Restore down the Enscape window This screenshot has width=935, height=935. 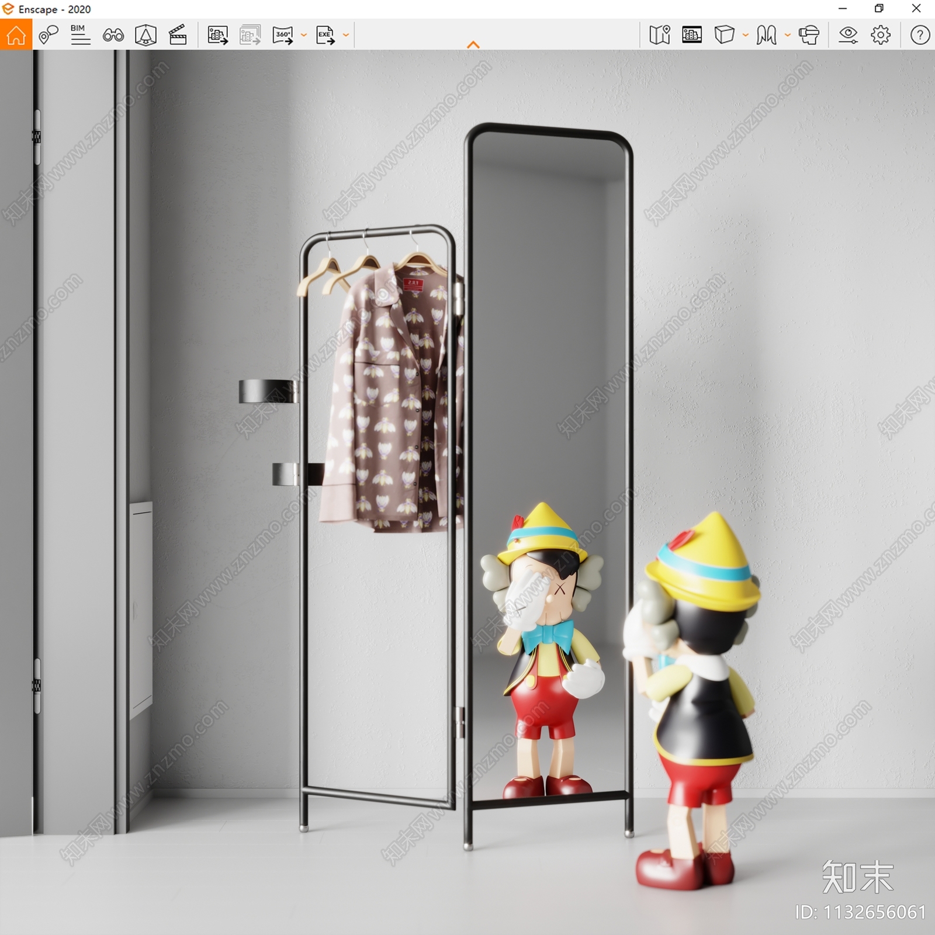(879, 9)
